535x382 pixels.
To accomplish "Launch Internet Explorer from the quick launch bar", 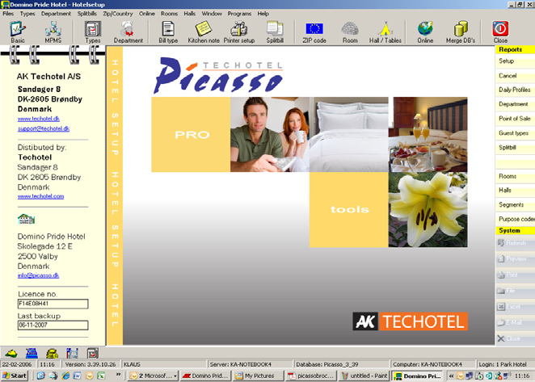I will click(65, 376).
